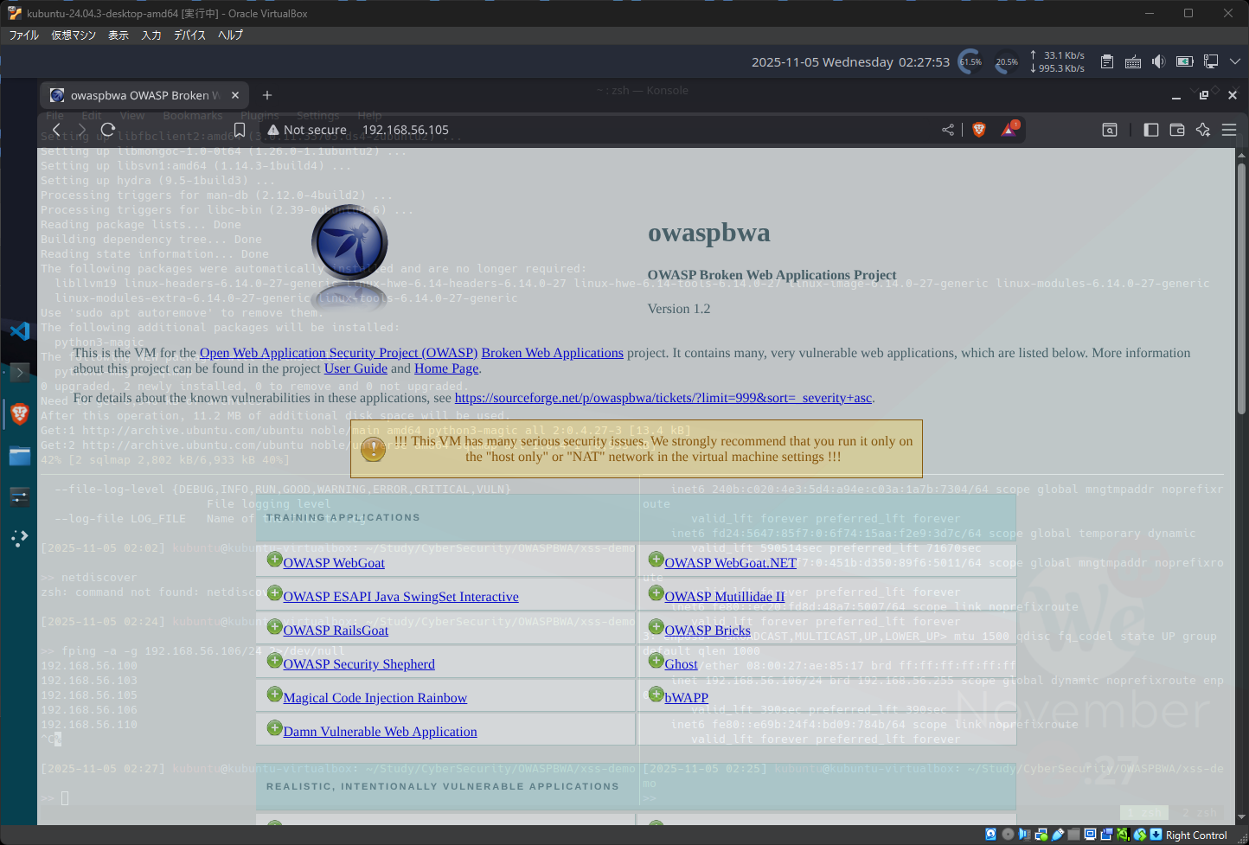Open VirtualBox デバイス menu
The height and width of the screenshot is (845, 1249).
189,35
